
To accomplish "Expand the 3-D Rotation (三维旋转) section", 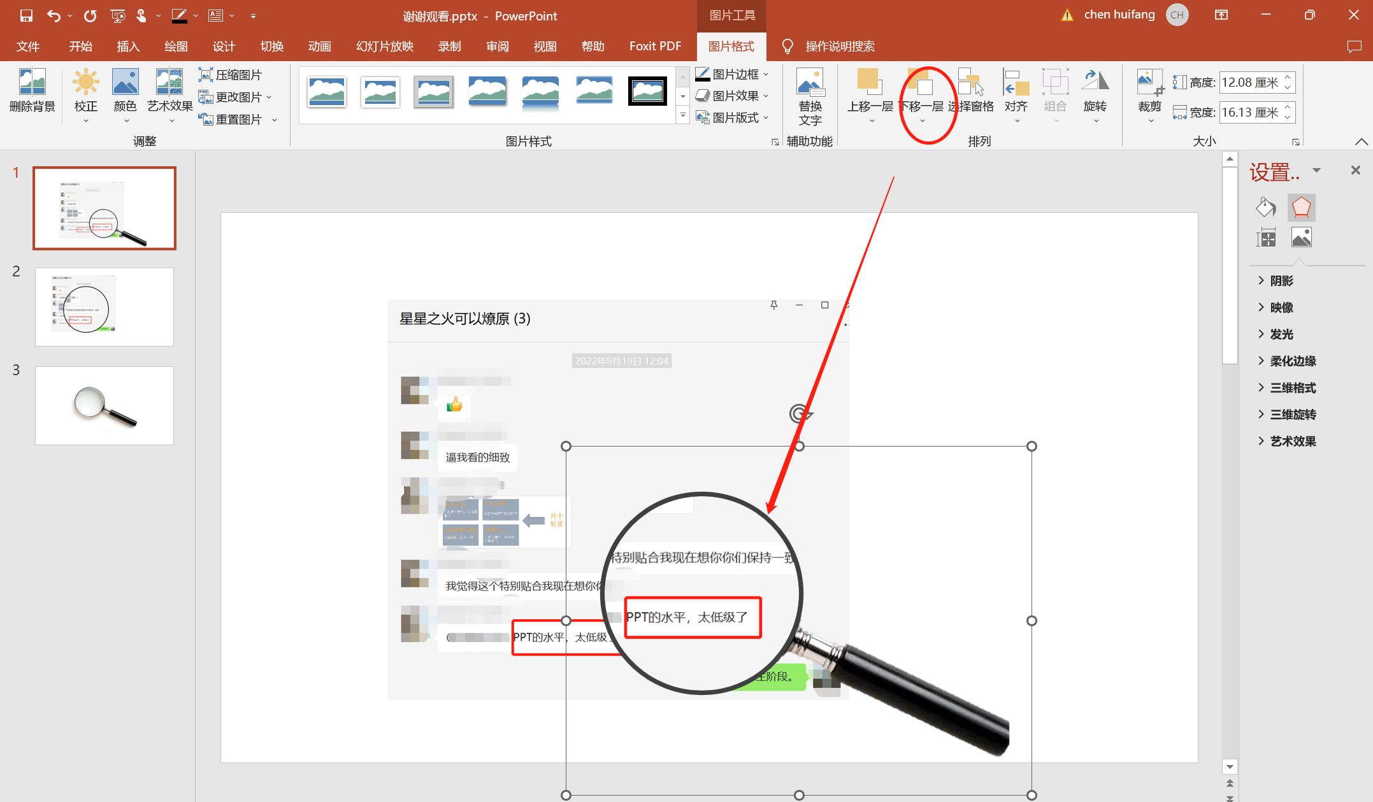I will pos(1292,415).
